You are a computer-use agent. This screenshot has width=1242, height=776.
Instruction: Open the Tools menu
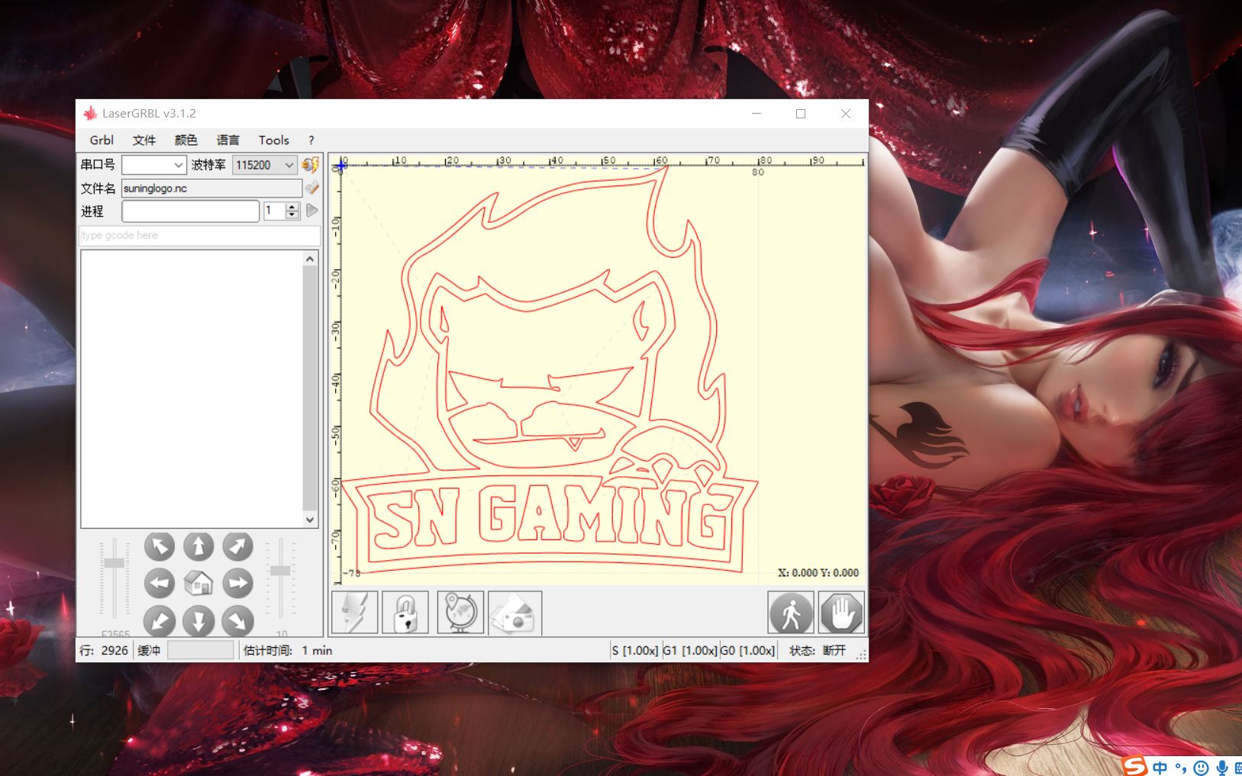pos(274,140)
